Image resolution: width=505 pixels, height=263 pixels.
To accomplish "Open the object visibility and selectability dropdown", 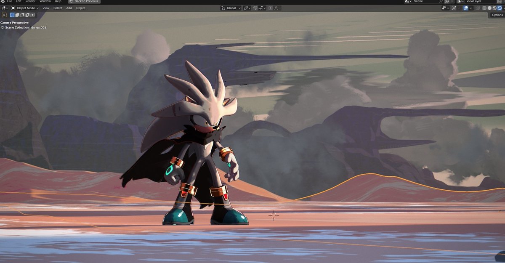I will click(446, 8).
